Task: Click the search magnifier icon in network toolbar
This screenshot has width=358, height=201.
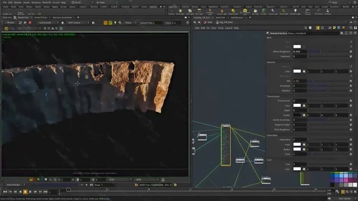Action: tap(351, 28)
